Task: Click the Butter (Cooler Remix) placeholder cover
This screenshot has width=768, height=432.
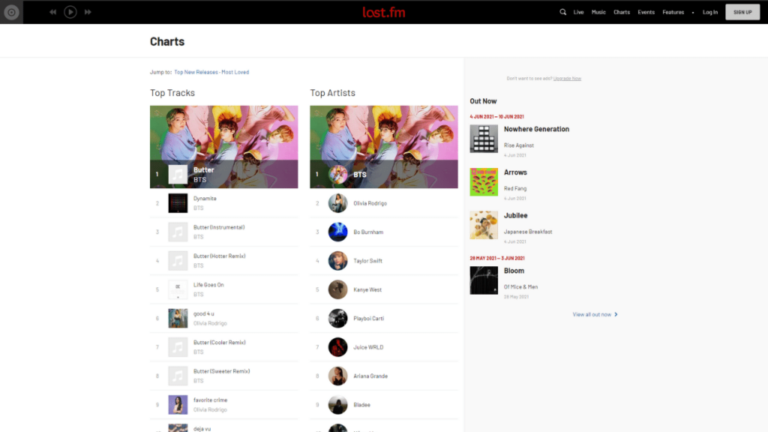Action: (x=178, y=347)
